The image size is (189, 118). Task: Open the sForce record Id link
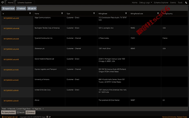coord(11,101)
